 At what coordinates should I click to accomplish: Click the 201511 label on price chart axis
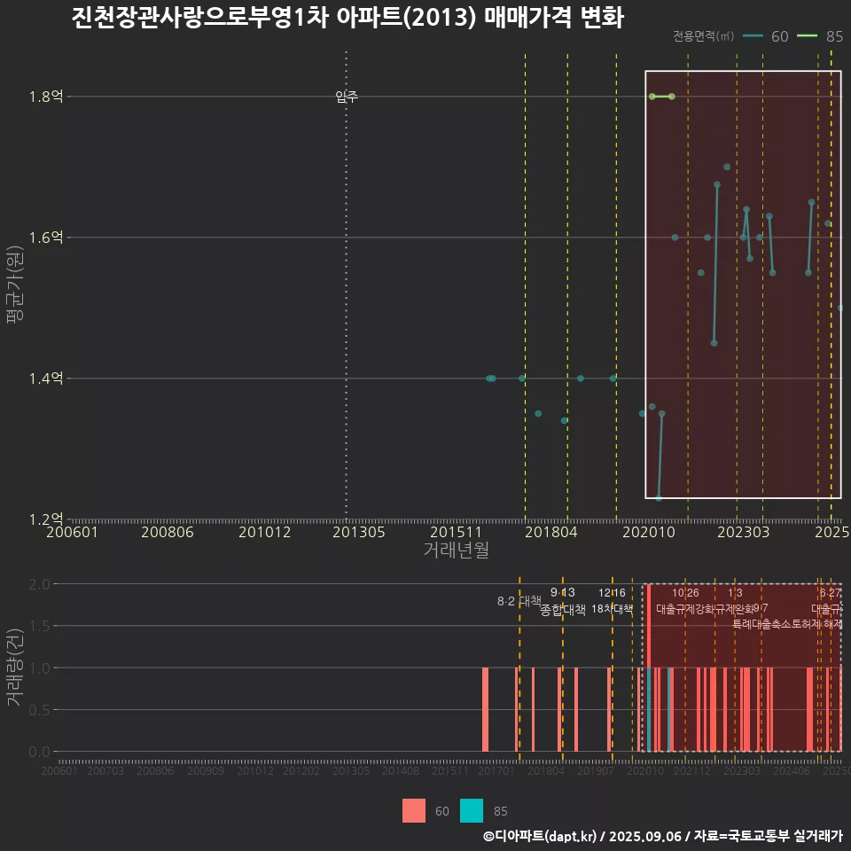456,532
